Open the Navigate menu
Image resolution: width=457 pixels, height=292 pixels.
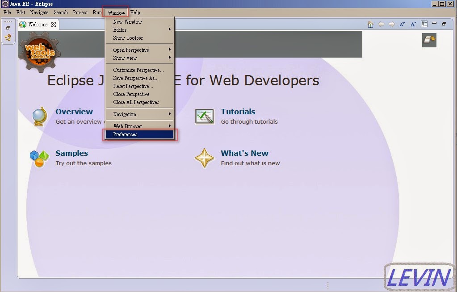tap(39, 13)
